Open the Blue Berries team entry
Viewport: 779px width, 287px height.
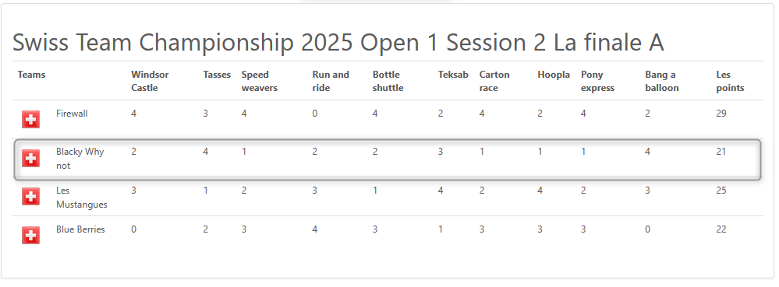(x=80, y=229)
